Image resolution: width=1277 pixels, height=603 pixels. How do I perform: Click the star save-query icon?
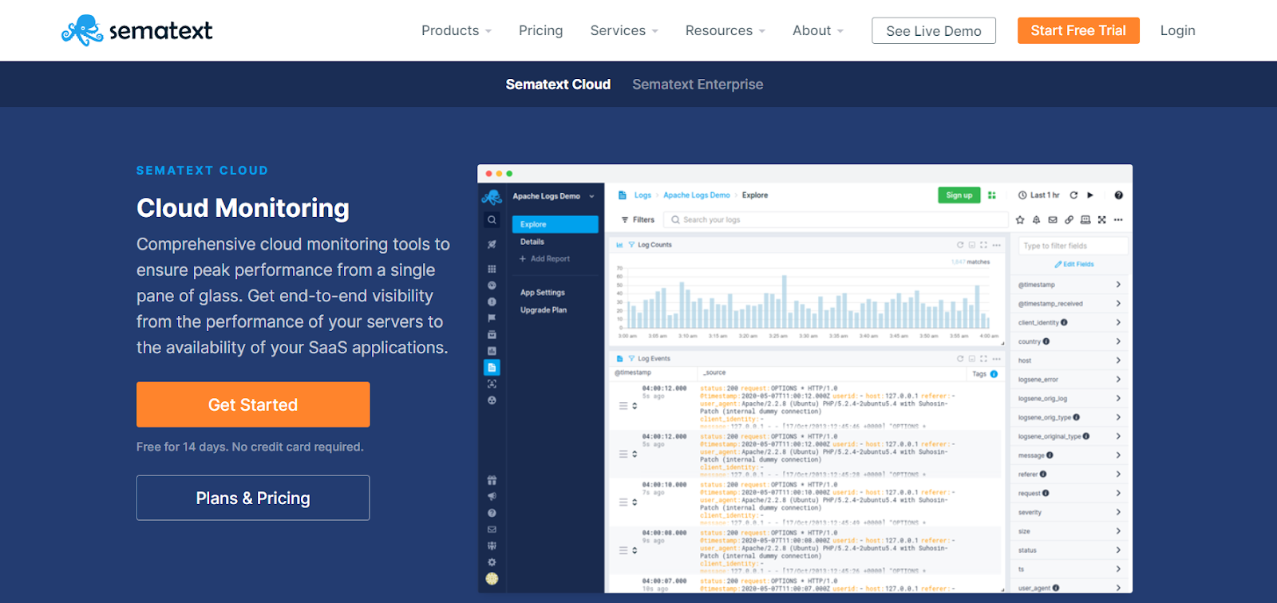pyautogui.click(x=1020, y=220)
